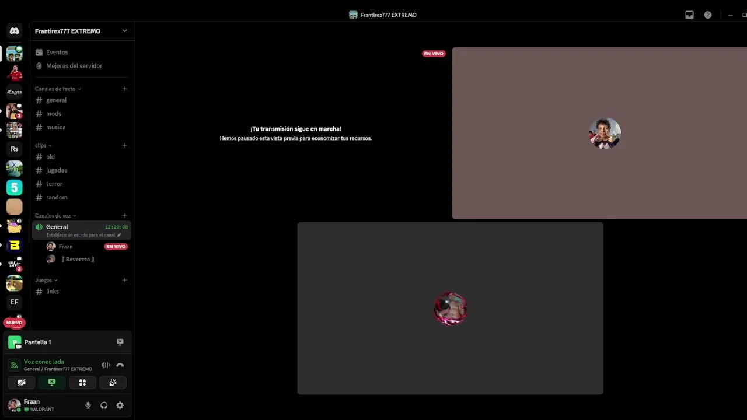Click user Fraan in voice channel

click(x=65, y=247)
